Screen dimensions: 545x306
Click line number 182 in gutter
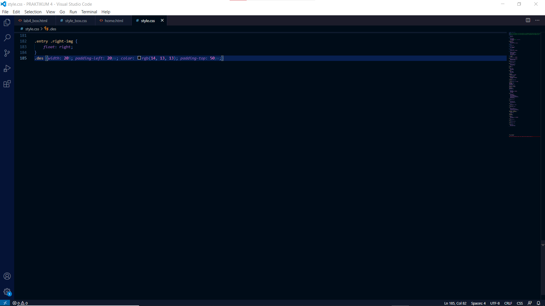[x=23, y=41]
